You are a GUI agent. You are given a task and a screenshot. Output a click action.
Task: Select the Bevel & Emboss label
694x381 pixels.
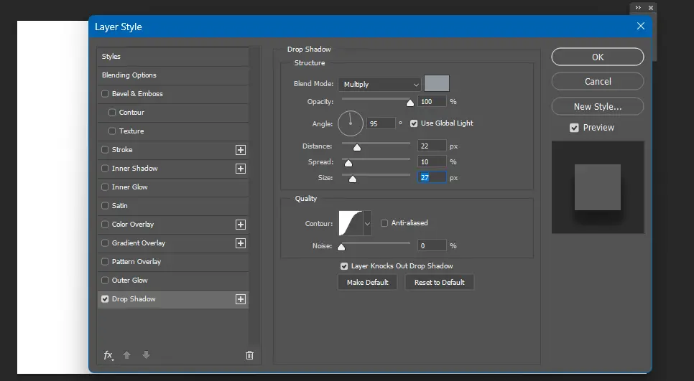click(x=137, y=94)
